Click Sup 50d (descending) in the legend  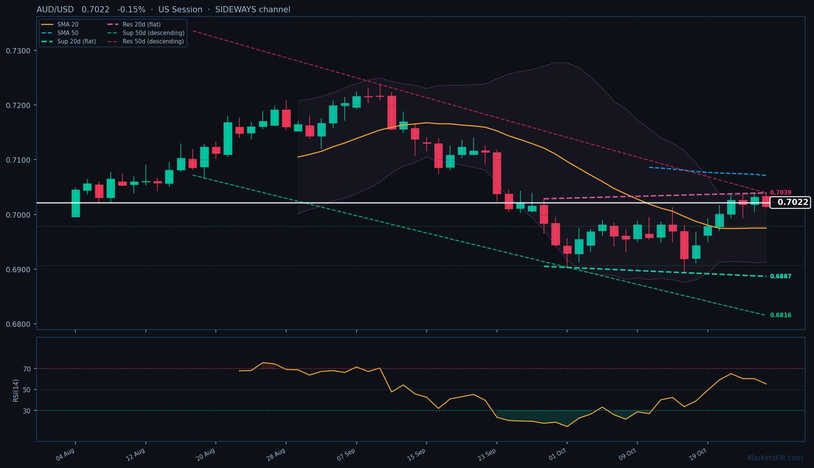pos(145,33)
